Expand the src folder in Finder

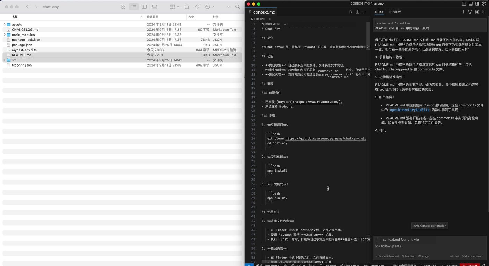click(x=5, y=60)
